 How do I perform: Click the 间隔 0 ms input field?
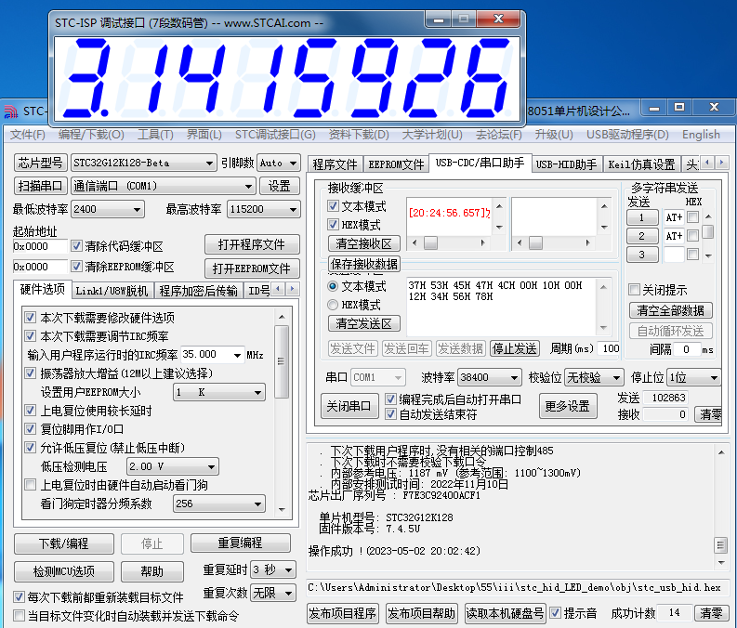686,349
